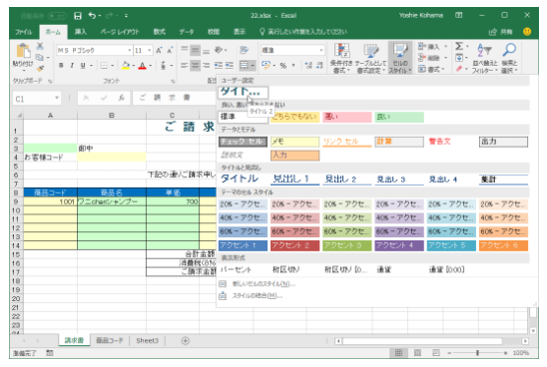This screenshot has width=547, height=367.
Task: Open テーブルとして書式設定 gallery
Action: (370, 58)
